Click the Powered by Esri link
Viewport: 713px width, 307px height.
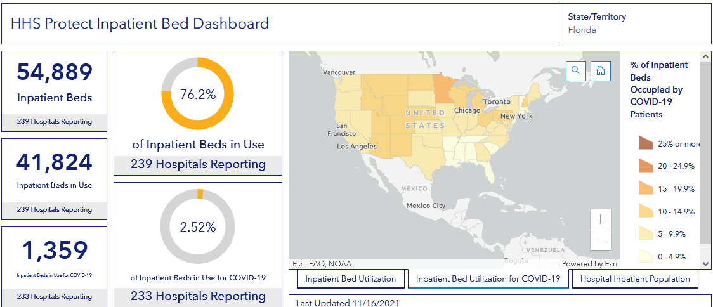(x=589, y=264)
